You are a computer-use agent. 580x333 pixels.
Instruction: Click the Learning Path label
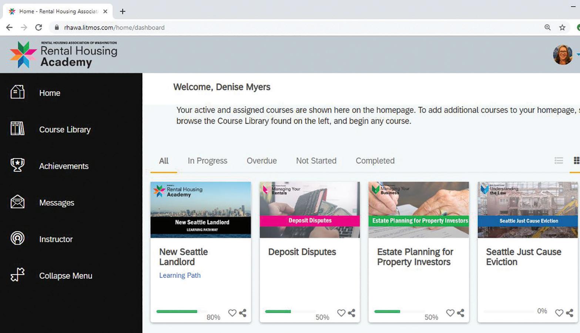pos(180,275)
